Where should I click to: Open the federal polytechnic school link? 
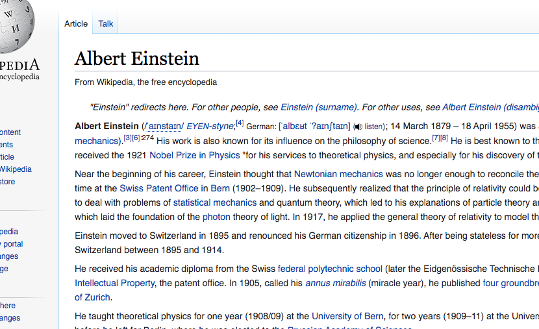[330, 269]
